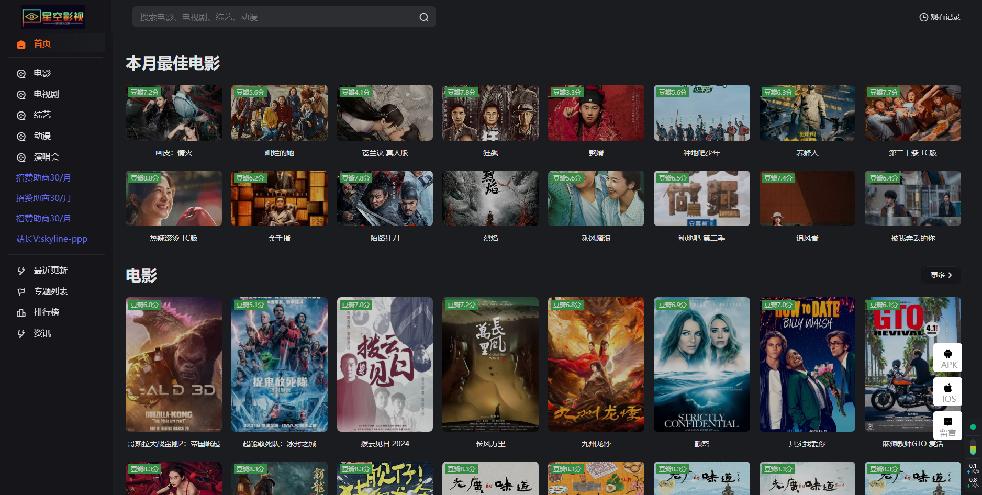The width and height of the screenshot is (982, 495).
Task: Open the 最近更新 sidebar link
Action: coord(50,271)
